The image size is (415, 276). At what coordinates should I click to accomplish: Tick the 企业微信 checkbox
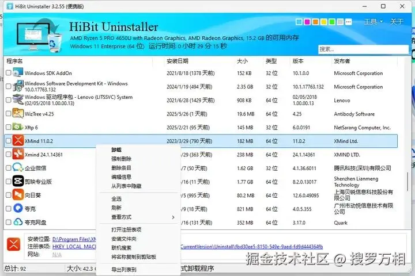click(x=9, y=168)
